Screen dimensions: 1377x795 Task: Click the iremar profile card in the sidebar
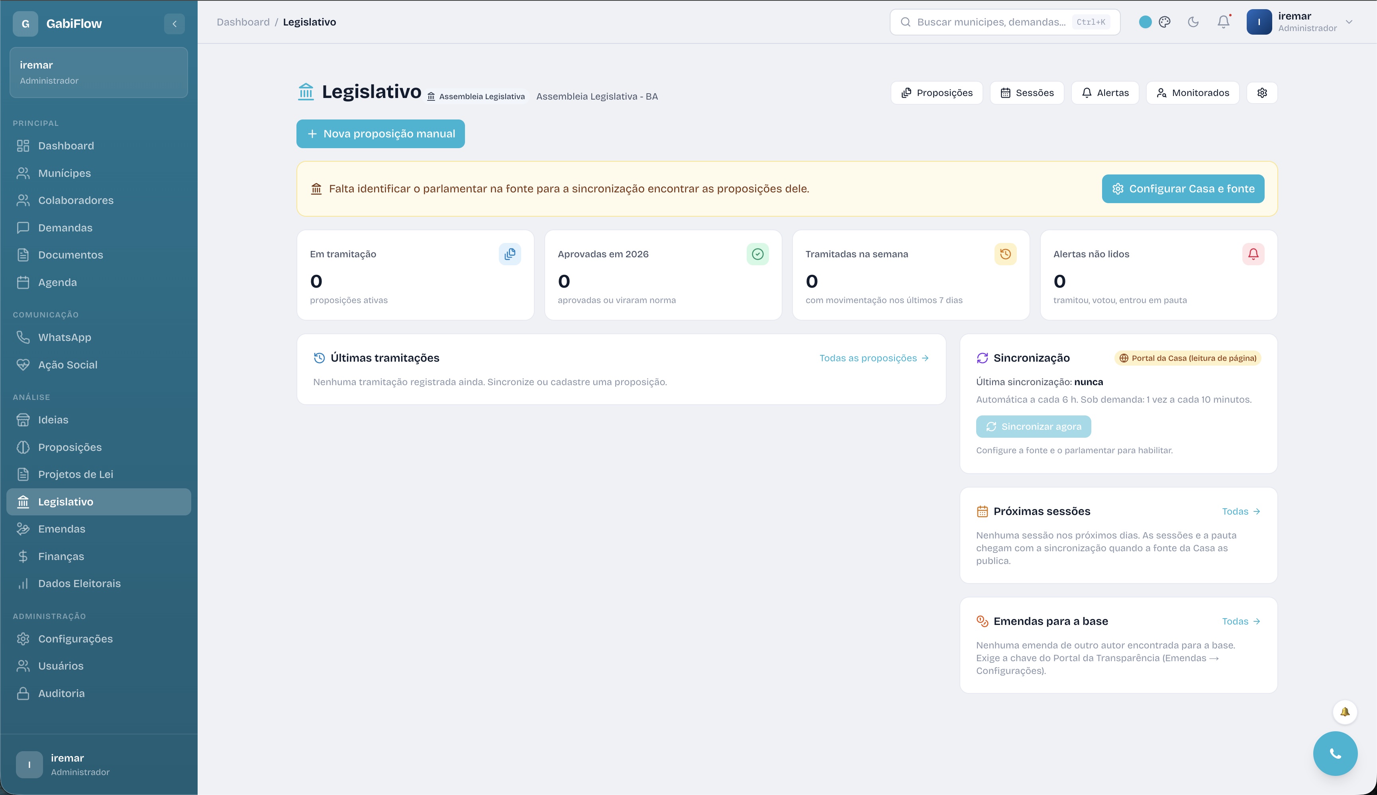(99, 72)
